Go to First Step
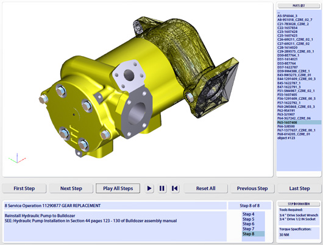The height and width of the screenshot is (245, 323). (x=24, y=188)
